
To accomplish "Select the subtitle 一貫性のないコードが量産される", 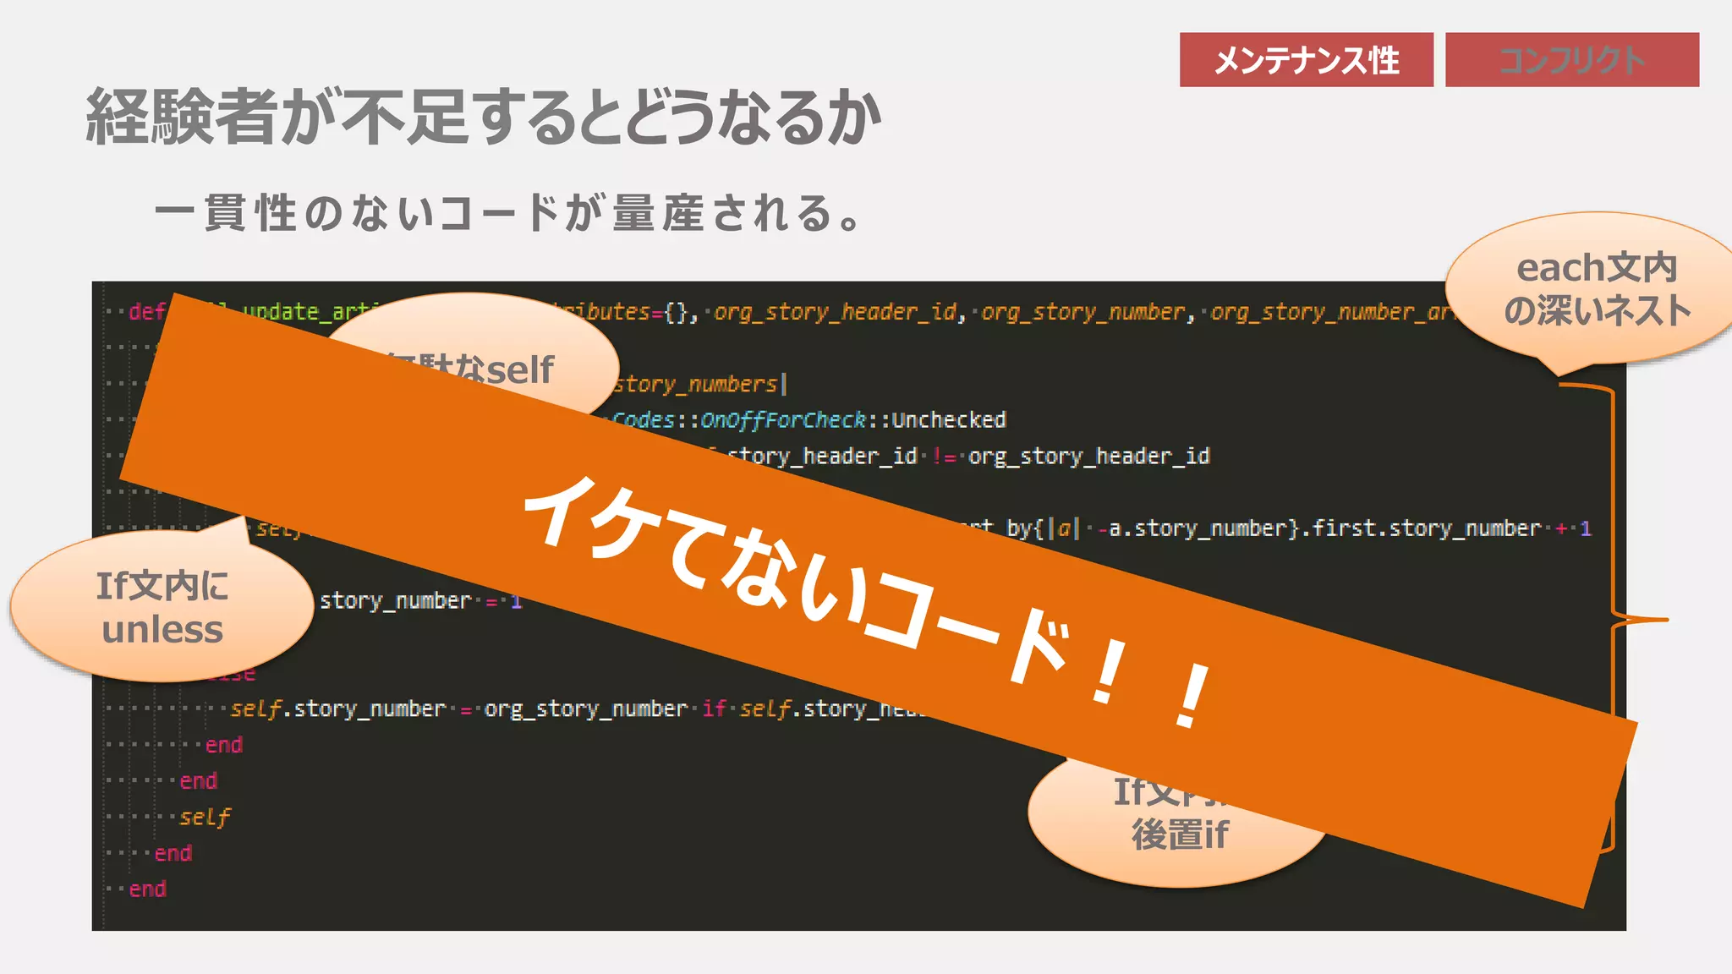I will coord(507,213).
